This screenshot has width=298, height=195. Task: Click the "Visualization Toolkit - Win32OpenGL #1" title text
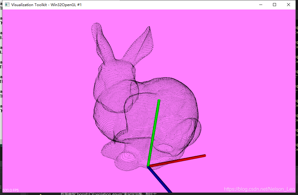click(x=46, y=5)
